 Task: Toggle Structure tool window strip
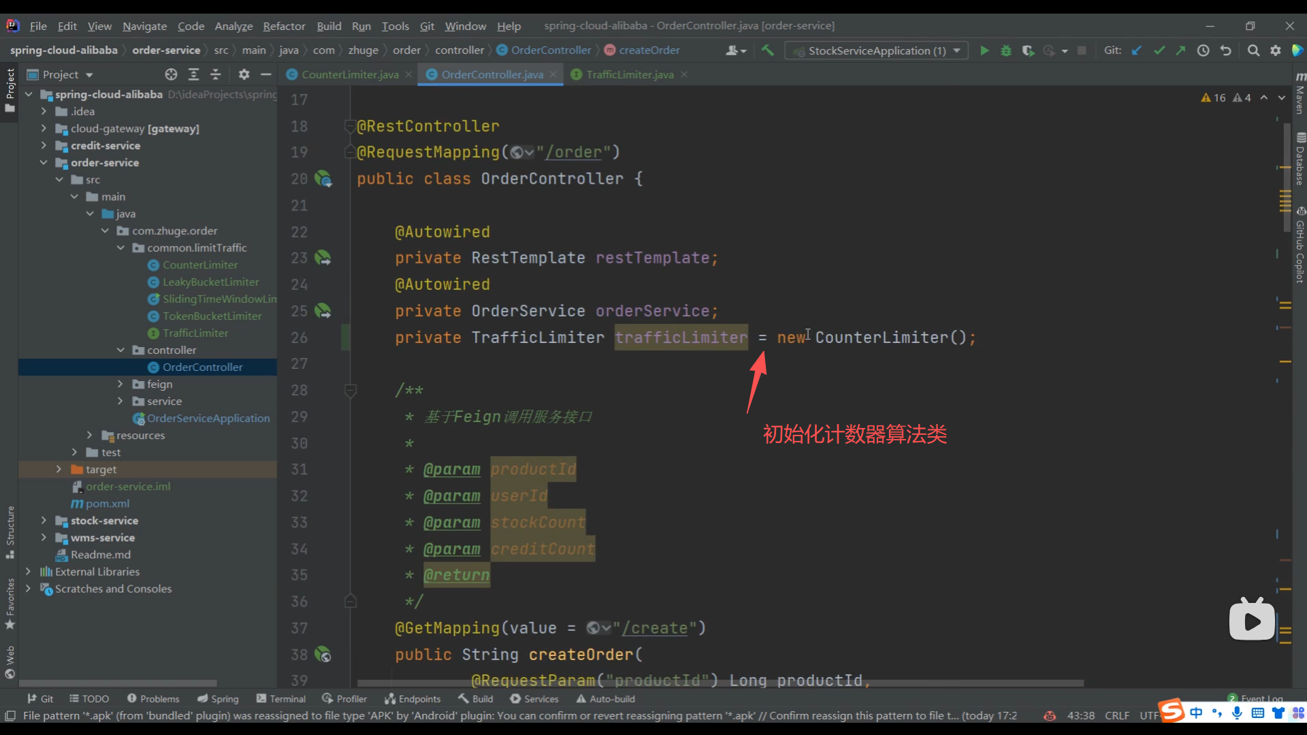10,531
